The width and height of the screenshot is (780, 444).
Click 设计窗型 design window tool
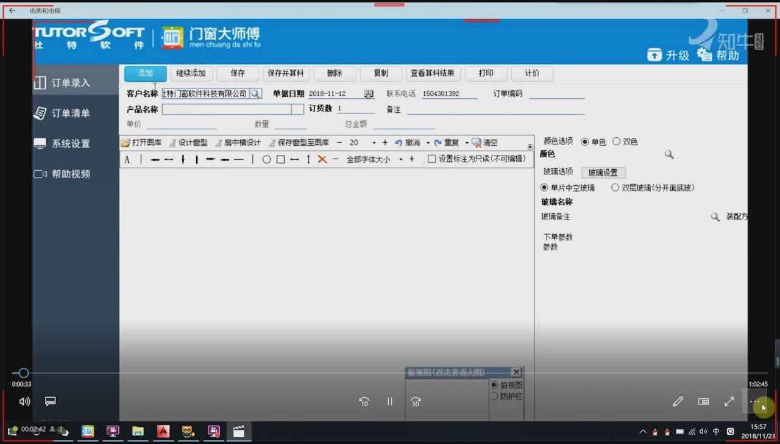click(188, 143)
